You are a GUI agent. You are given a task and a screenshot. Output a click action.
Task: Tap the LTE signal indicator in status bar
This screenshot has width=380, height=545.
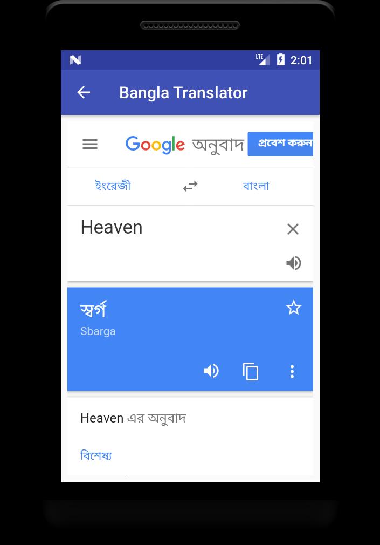(x=263, y=59)
